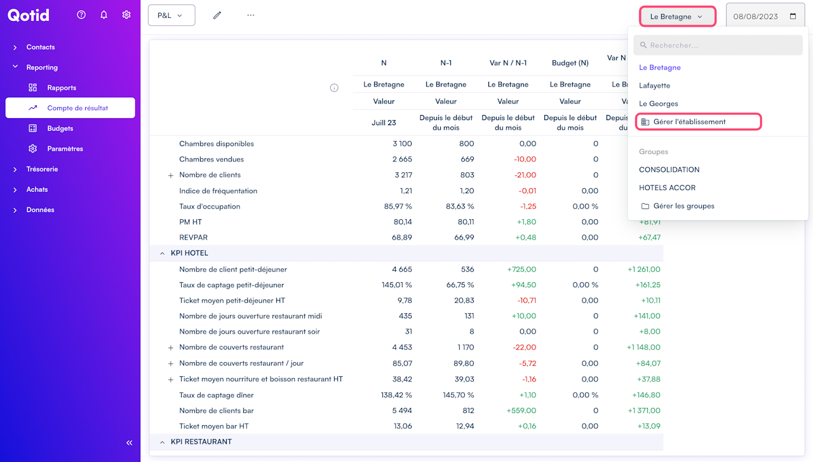Expand the Trésorerie sidebar section

(x=42, y=169)
